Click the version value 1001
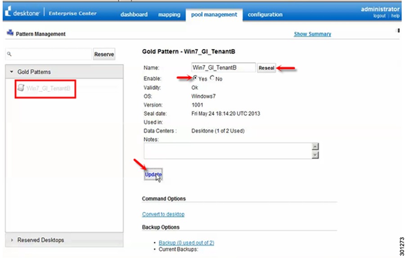This screenshot has height=258, width=405. [198, 105]
